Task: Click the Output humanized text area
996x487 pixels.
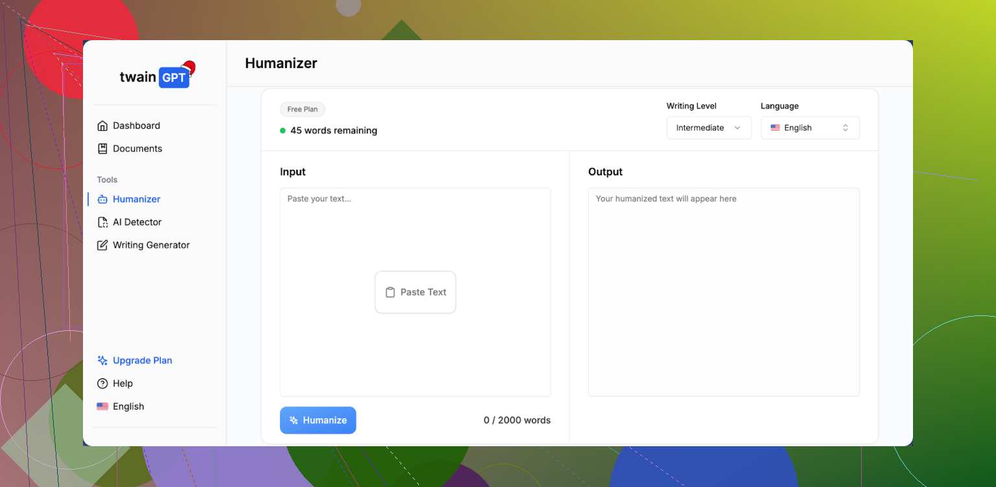Action: point(723,291)
